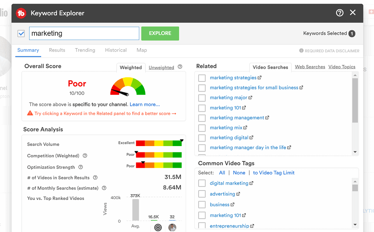The image size is (374, 232).
Task: Select tags to Video Tag Limit
Action: (x=274, y=173)
